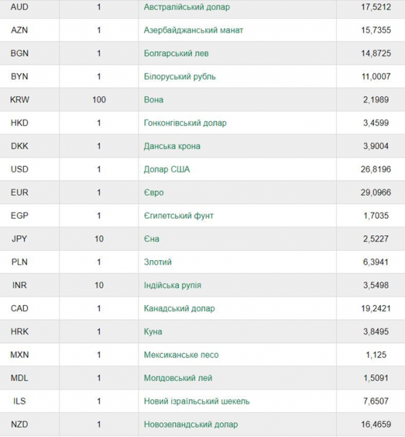Click the Куна currency link
This screenshot has width=405, height=437.
pyautogui.click(x=153, y=331)
